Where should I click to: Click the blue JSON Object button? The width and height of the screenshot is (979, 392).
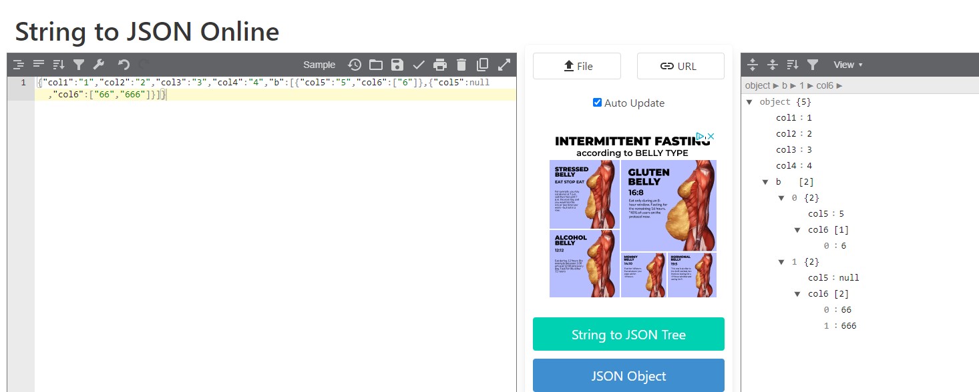[x=628, y=375]
